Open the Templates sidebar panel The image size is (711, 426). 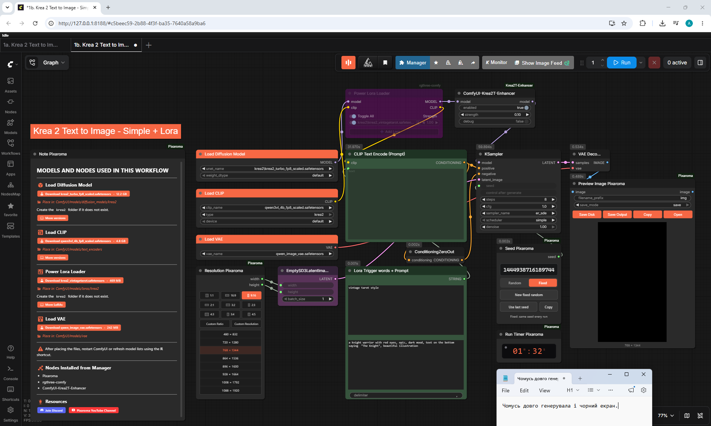pos(10,230)
